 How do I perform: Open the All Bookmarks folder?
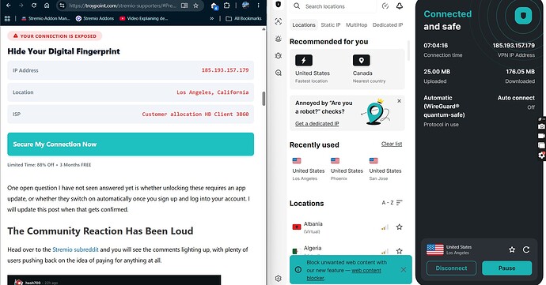[x=244, y=18]
